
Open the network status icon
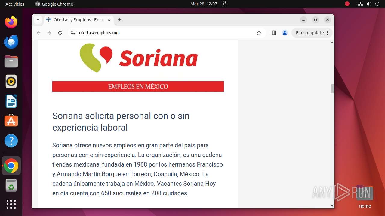[360, 4]
